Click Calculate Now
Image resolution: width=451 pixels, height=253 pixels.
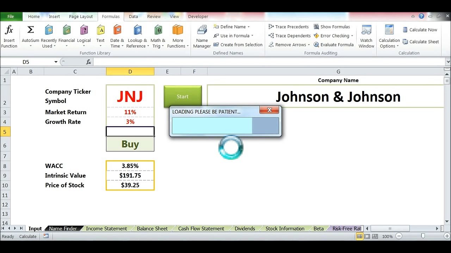click(420, 30)
